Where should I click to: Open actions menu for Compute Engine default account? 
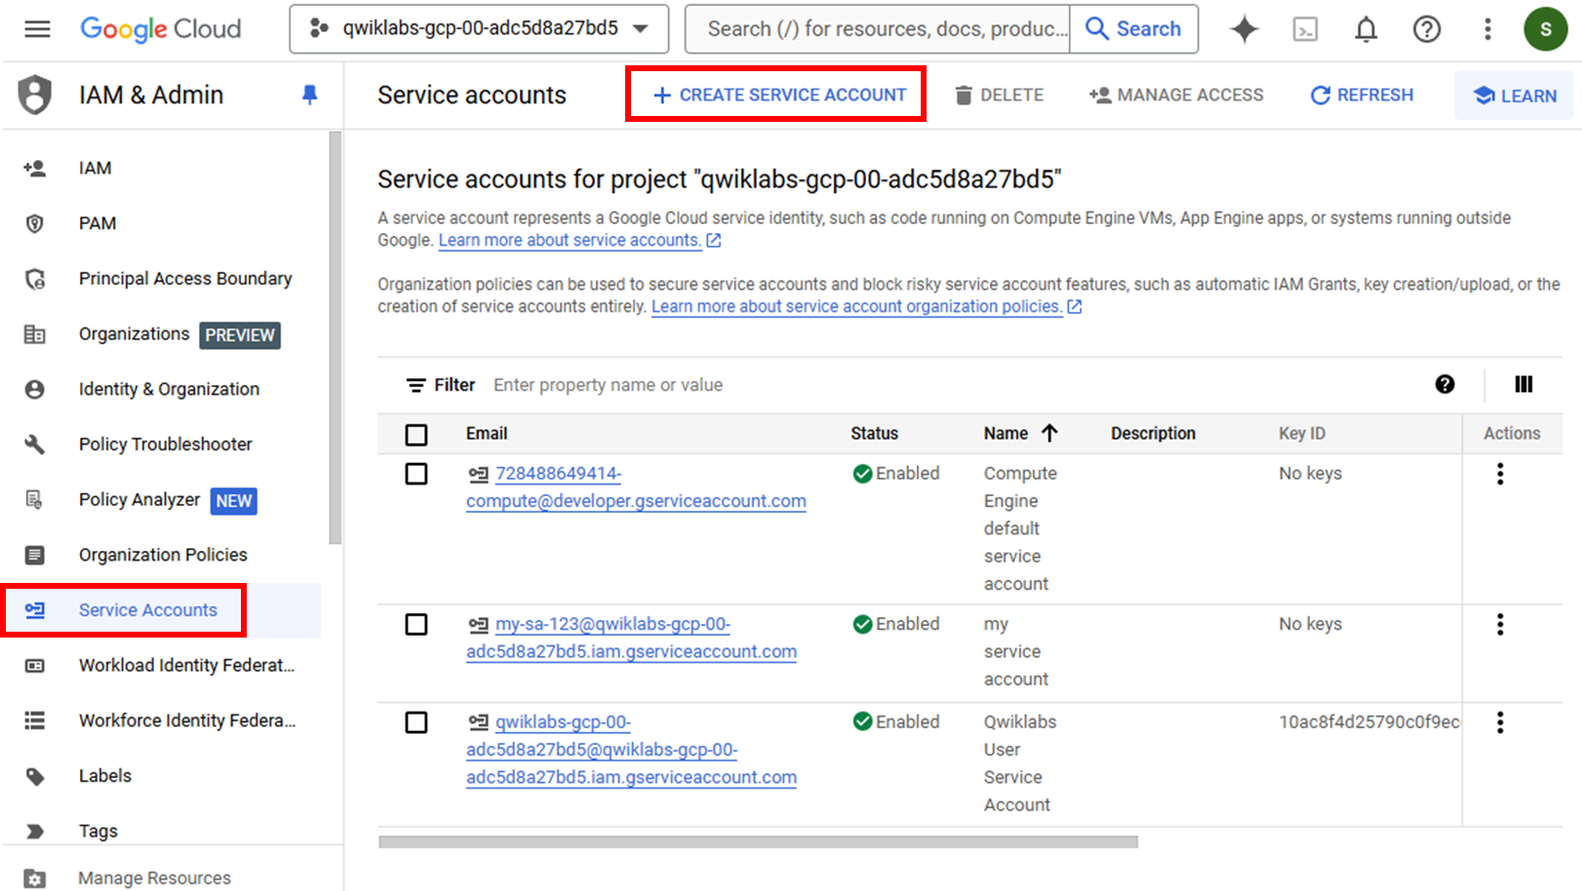click(x=1500, y=474)
